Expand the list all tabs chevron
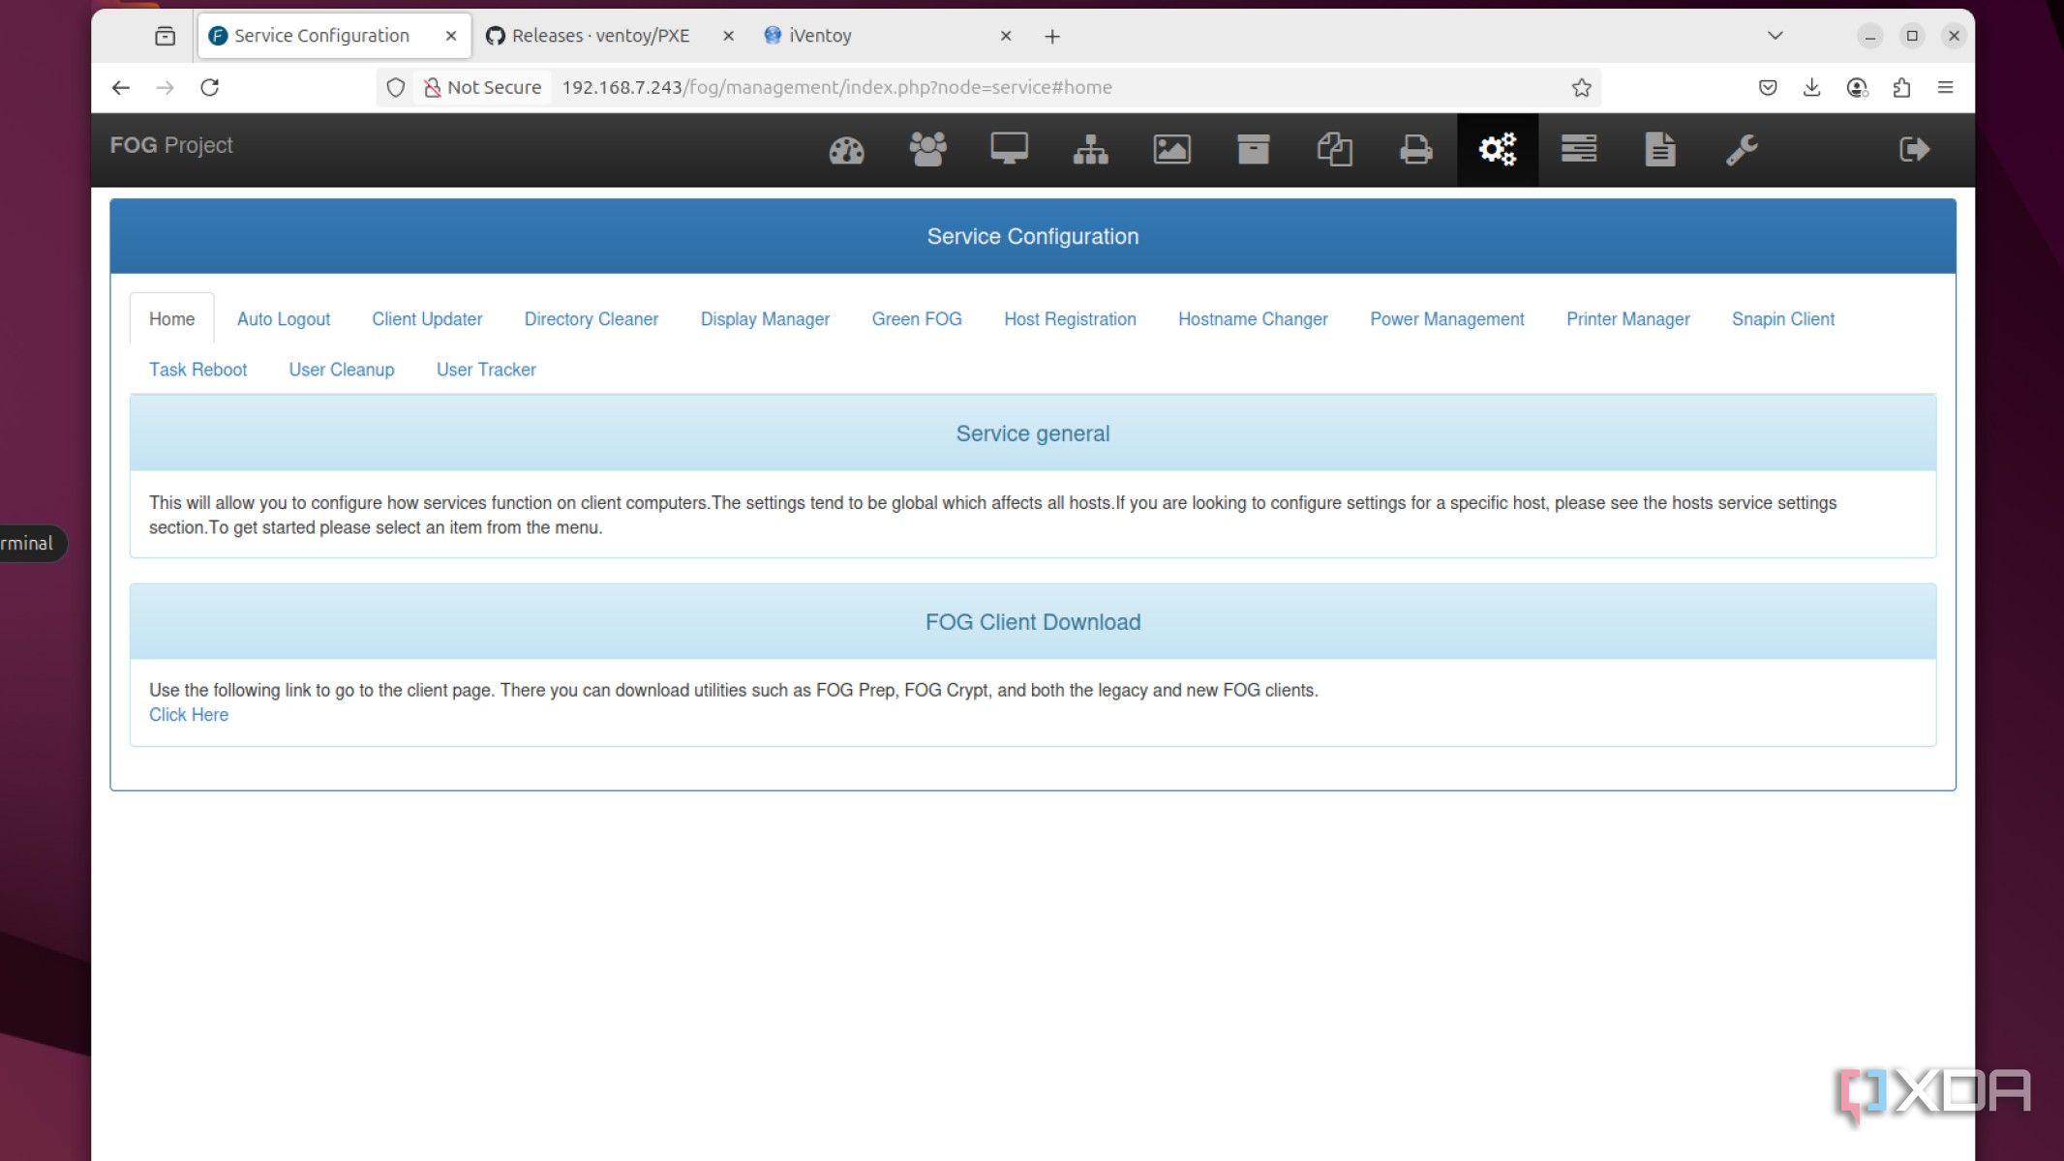 (x=1775, y=36)
